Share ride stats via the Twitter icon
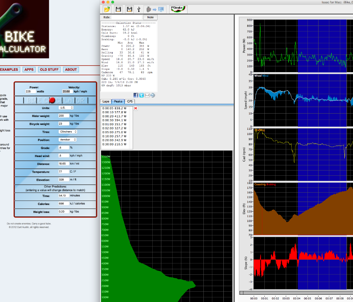Screen dimensions: 353x302 (x=141, y=95)
